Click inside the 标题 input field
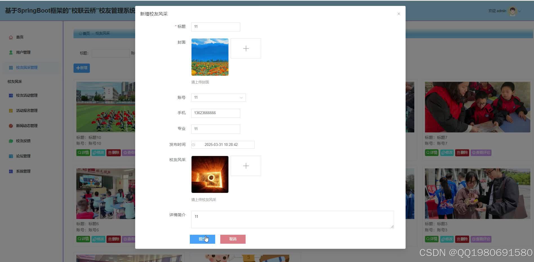 (215, 27)
